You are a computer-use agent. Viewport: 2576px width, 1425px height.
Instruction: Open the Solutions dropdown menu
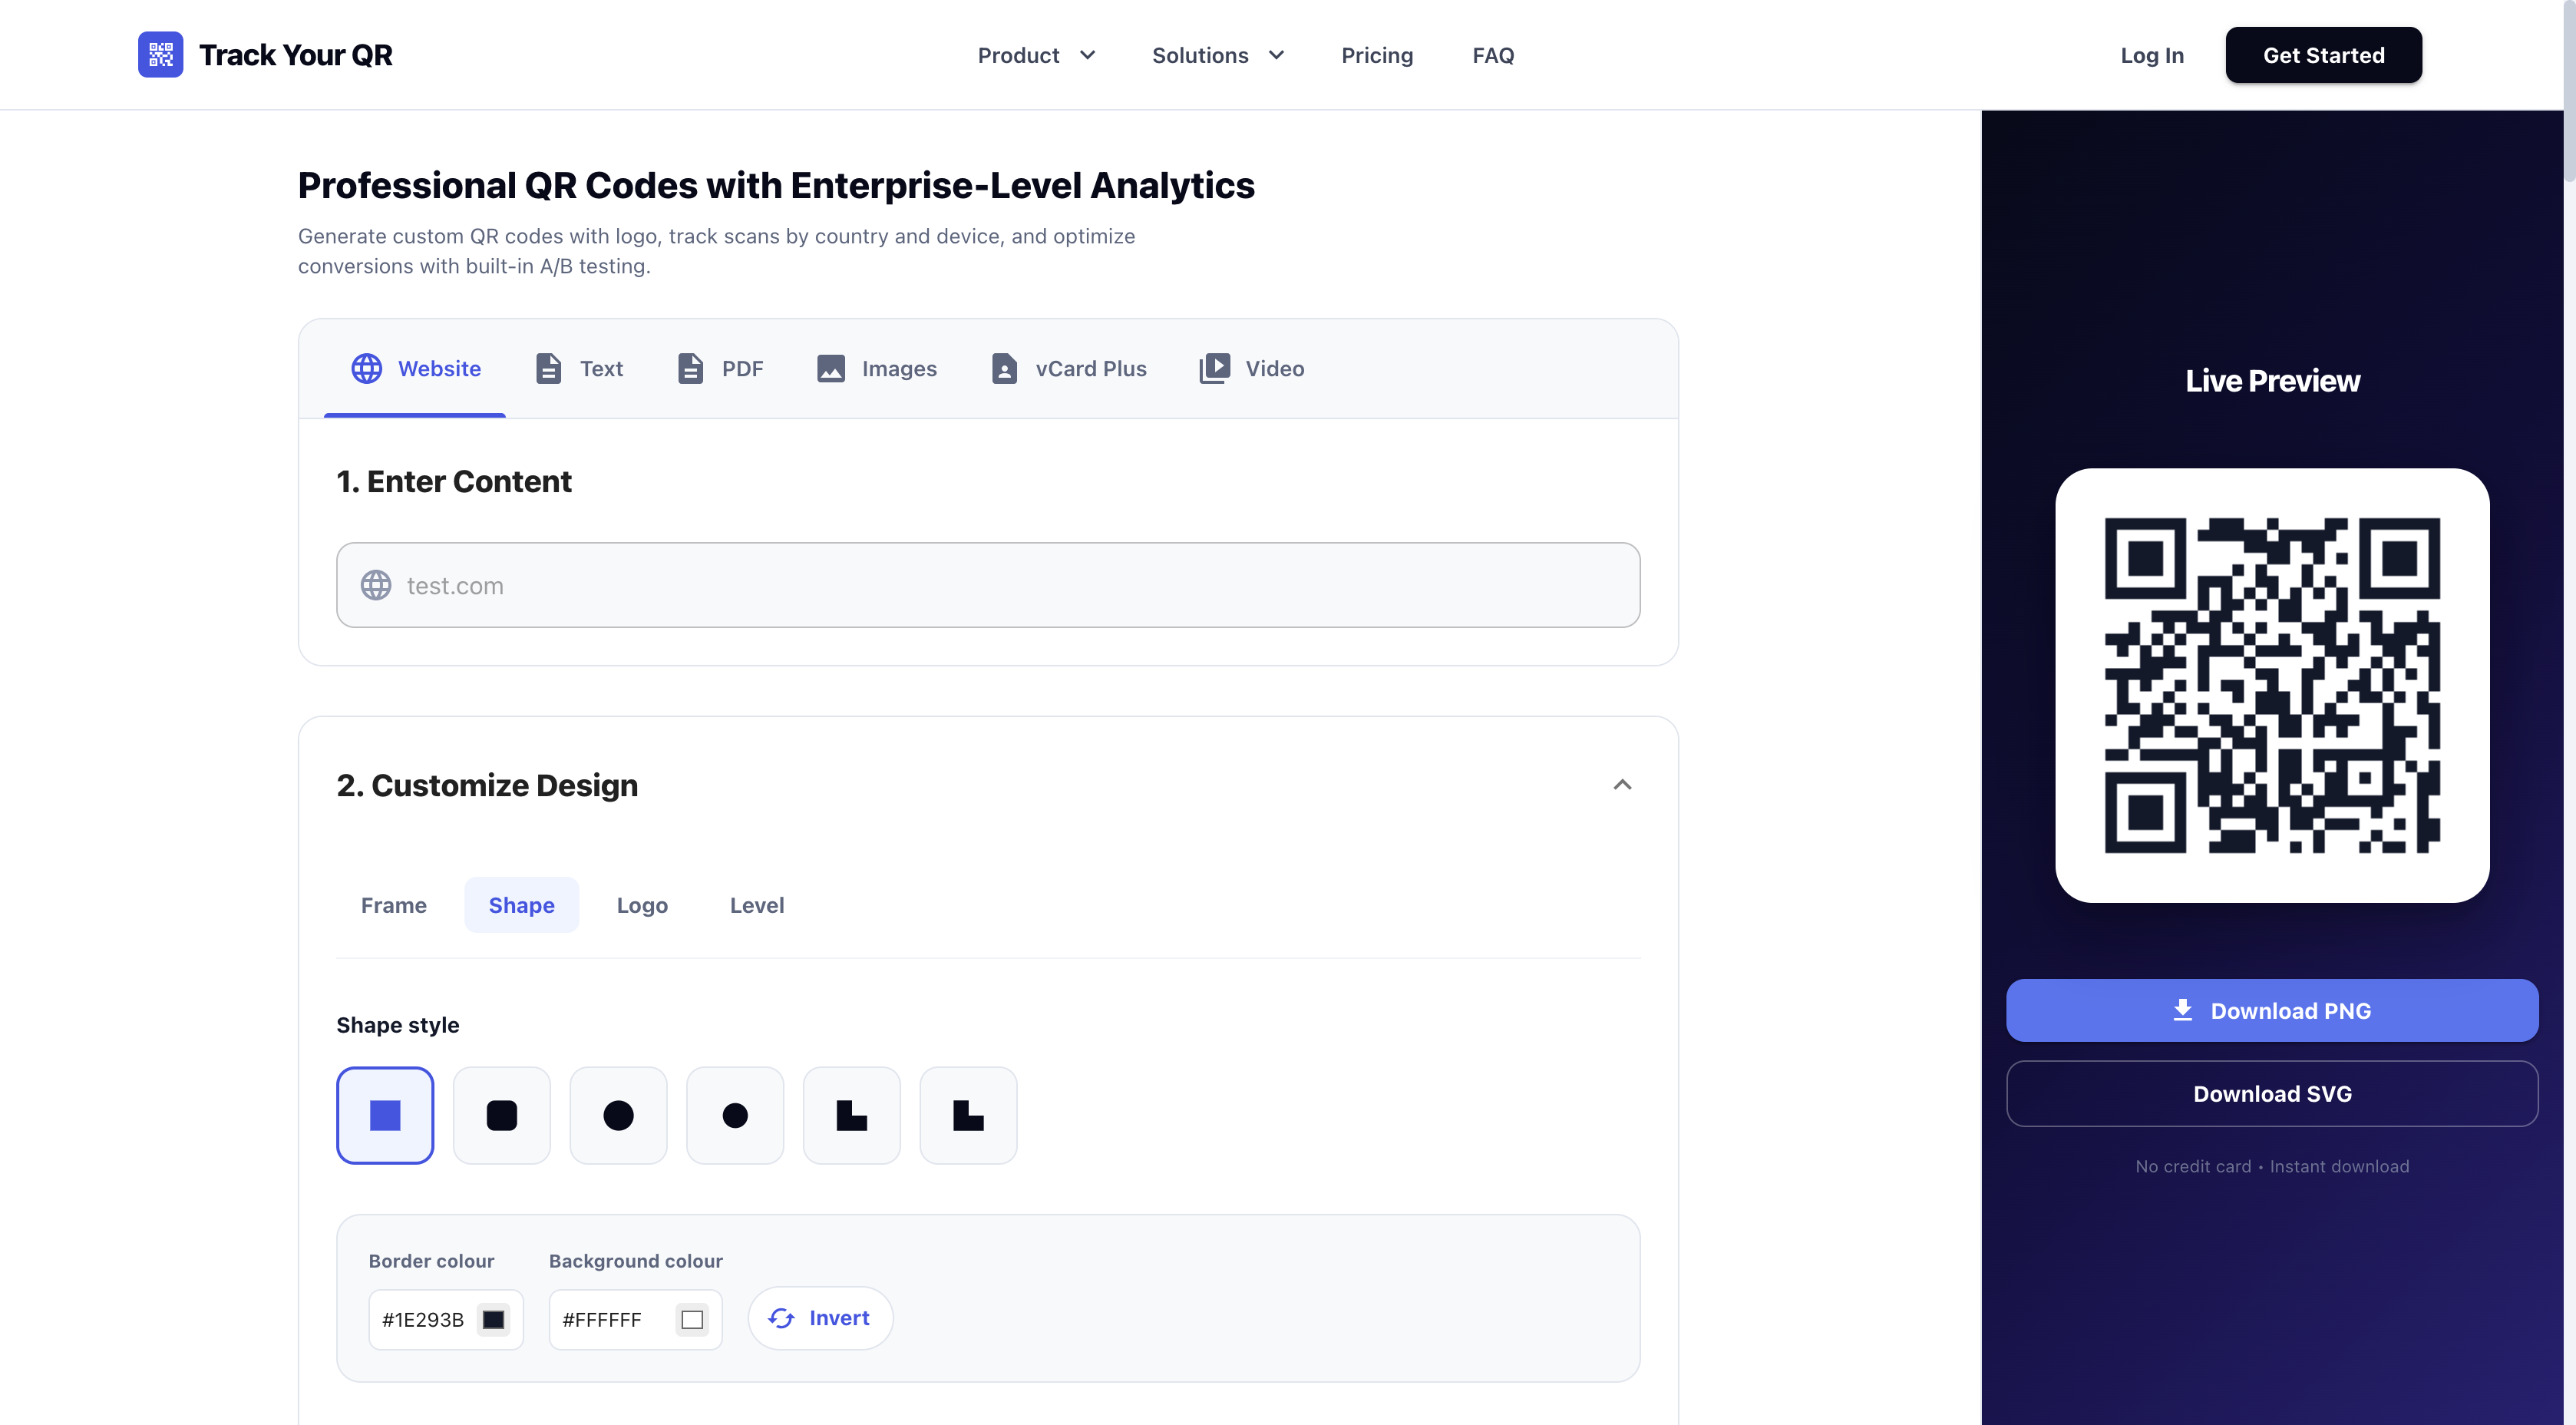(x=1217, y=55)
